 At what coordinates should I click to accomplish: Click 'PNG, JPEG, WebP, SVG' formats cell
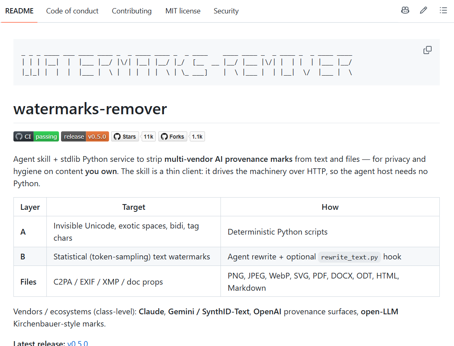point(330,281)
